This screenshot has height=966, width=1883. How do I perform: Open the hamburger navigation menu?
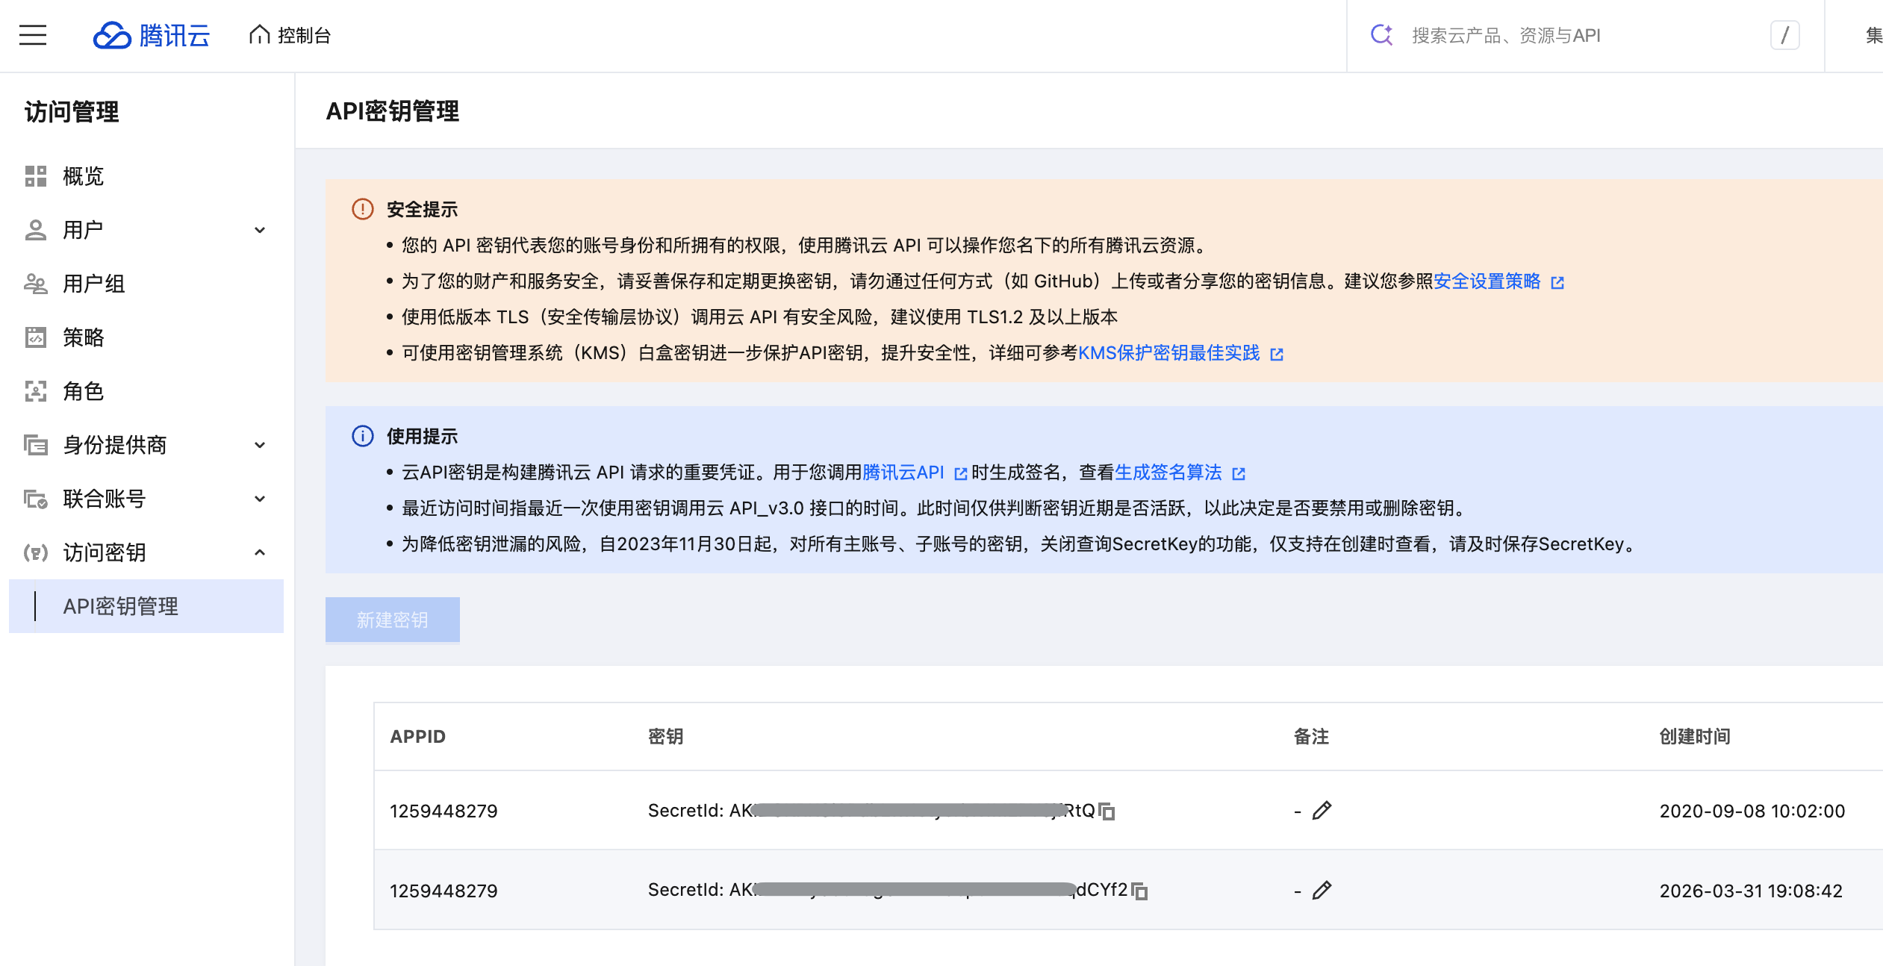tap(33, 35)
